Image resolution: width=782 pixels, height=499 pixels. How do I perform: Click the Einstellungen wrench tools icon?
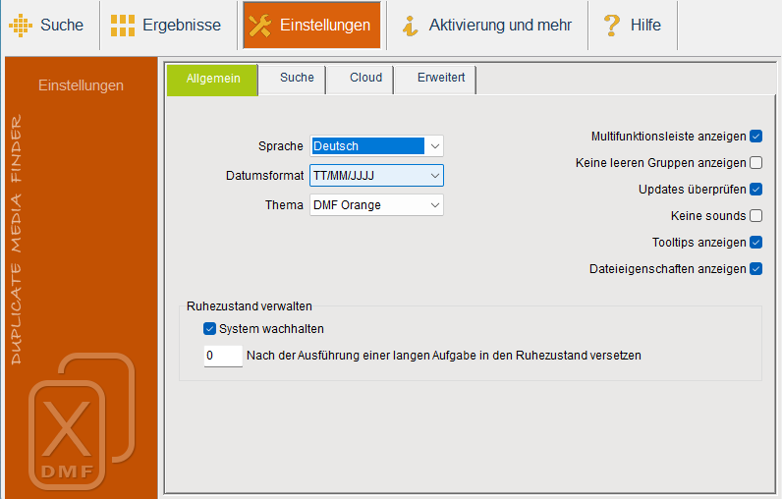coord(260,26)
